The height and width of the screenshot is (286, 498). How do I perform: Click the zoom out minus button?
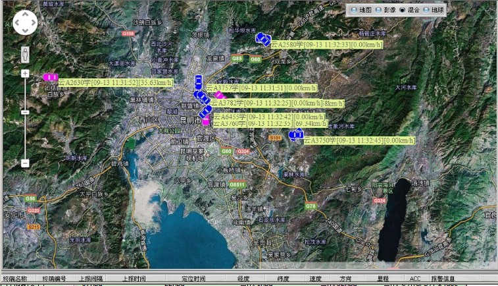pos(25,163)
